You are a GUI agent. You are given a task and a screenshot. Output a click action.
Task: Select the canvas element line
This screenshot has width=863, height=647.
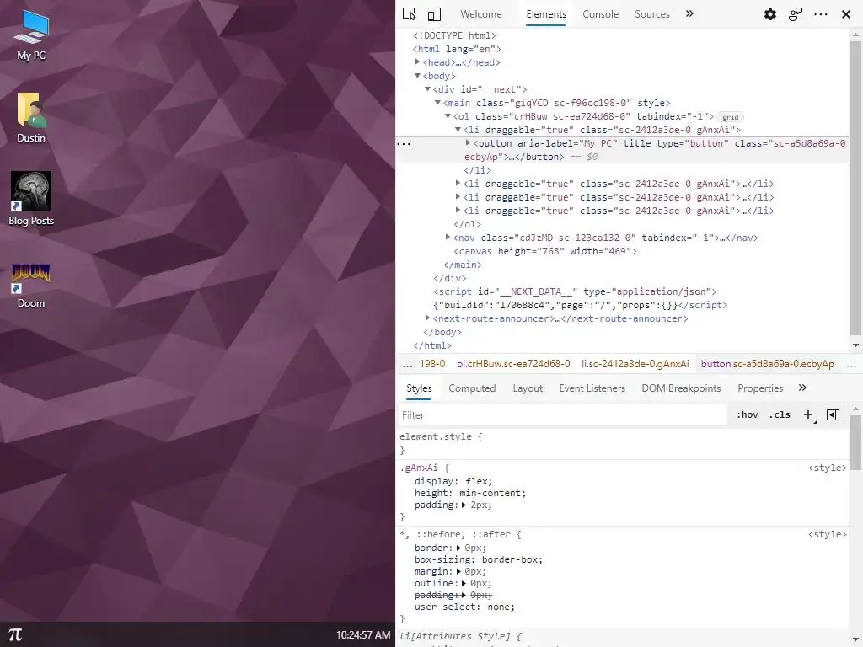click(545, 251)
